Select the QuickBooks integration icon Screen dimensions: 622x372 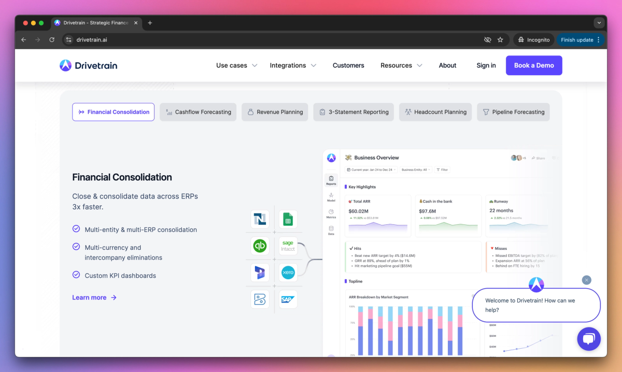(260, 246)
